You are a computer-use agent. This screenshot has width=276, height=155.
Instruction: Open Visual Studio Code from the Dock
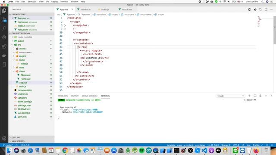click(x=204, y=150)
